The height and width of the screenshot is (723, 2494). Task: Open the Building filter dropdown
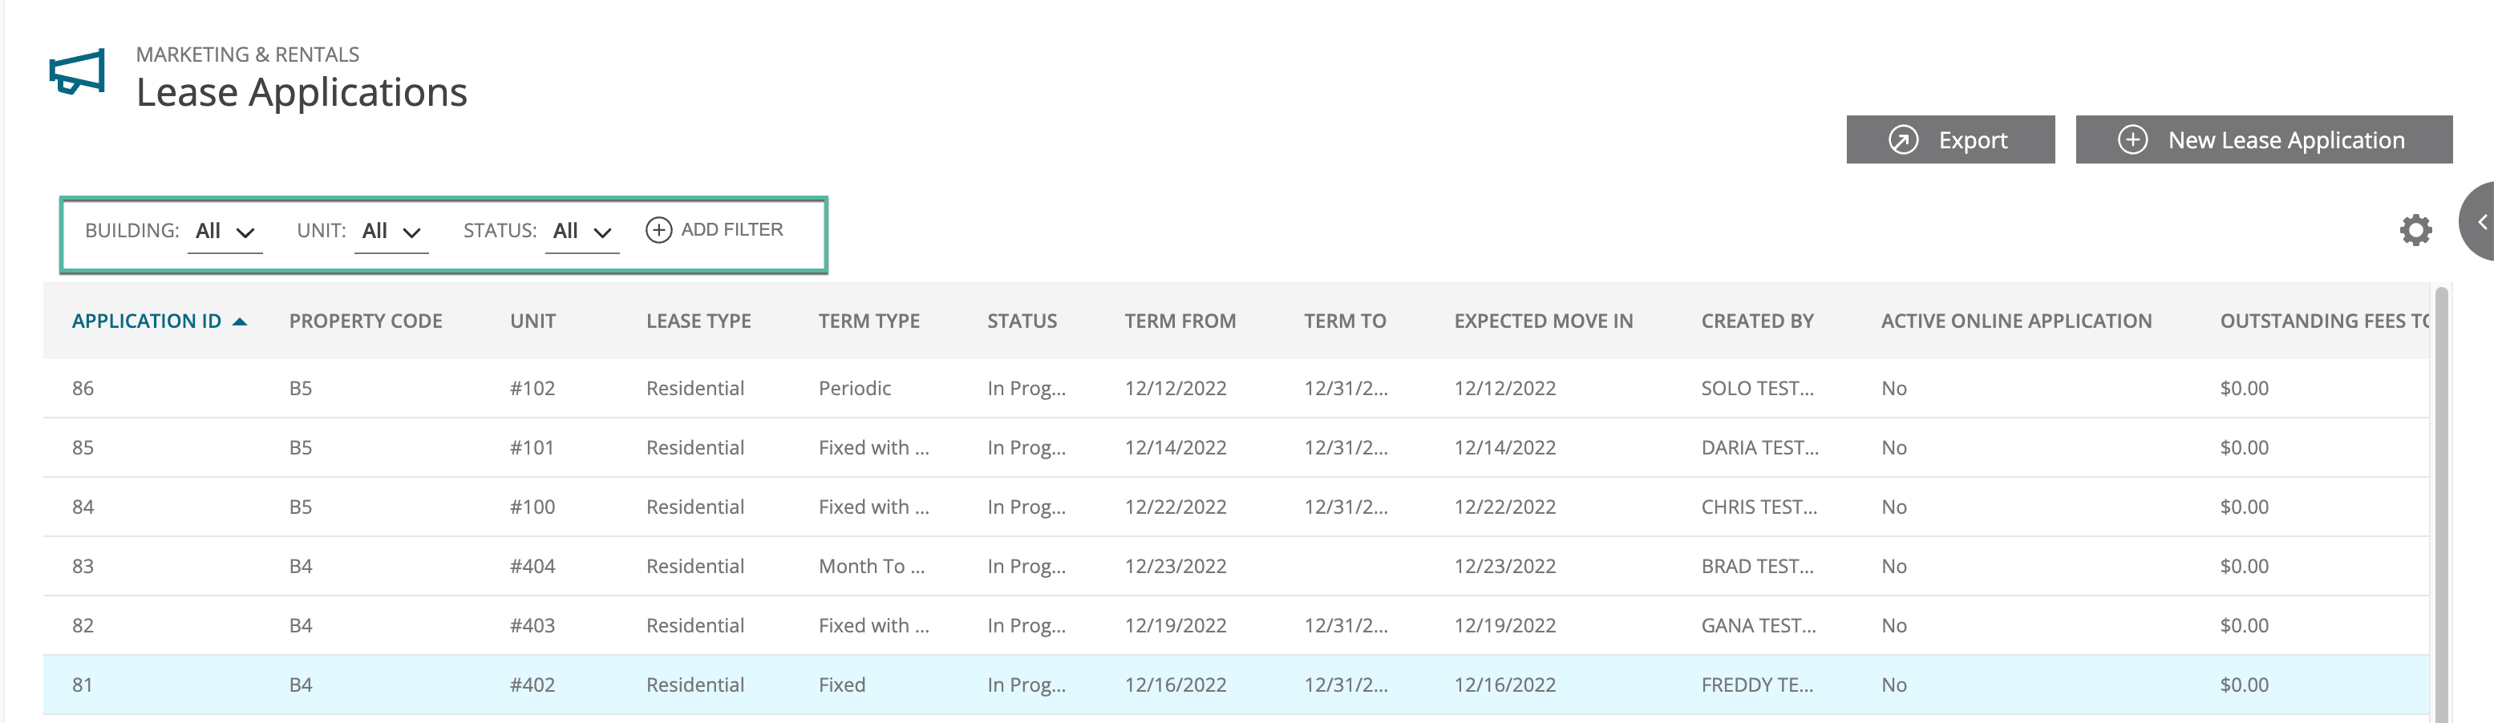[x=225, y=232]
